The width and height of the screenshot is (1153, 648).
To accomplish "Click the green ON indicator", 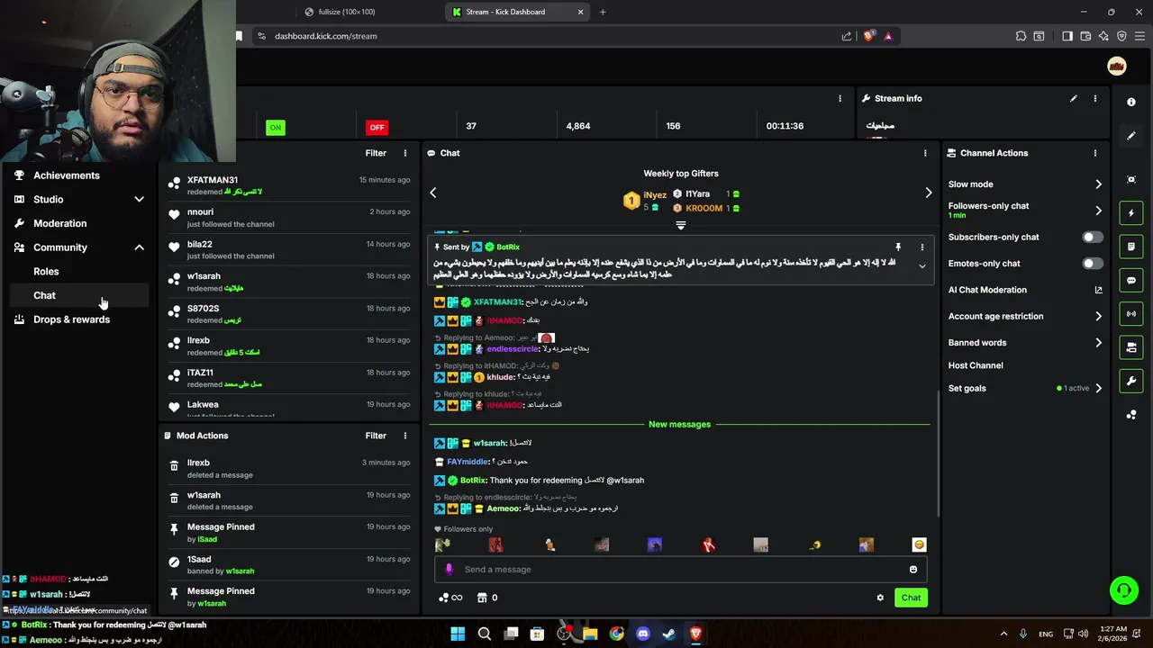I will (276, 127).
